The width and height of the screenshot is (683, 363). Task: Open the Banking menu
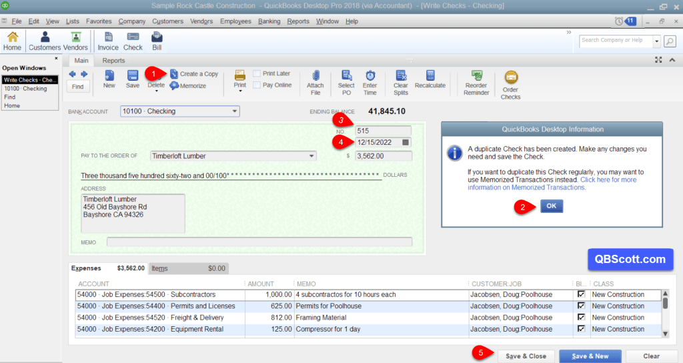(x=269, y=21)
